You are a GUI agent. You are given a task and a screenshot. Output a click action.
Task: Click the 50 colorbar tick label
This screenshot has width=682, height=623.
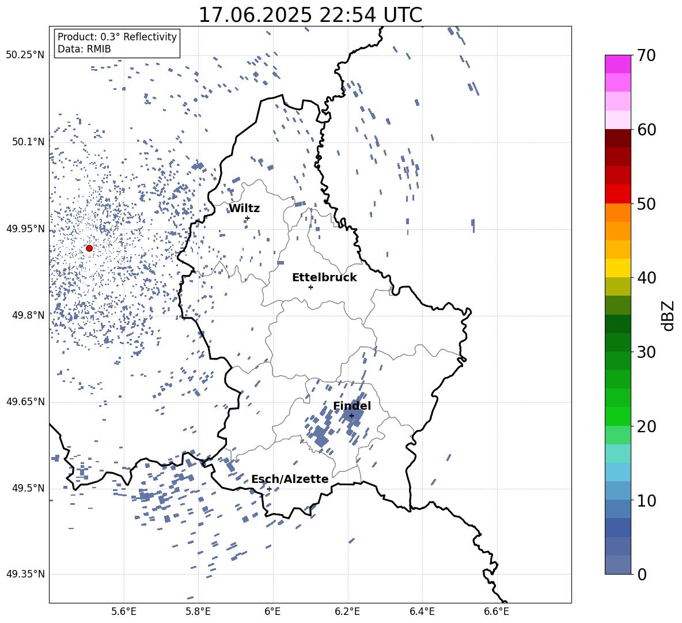pyautogui.click(x=647, y=203)
